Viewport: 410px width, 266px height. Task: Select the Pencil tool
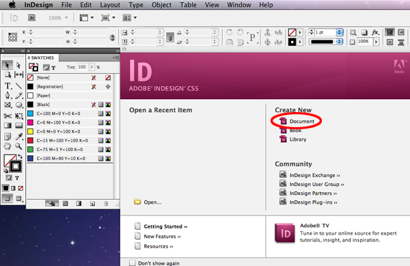tap(18, 96)
